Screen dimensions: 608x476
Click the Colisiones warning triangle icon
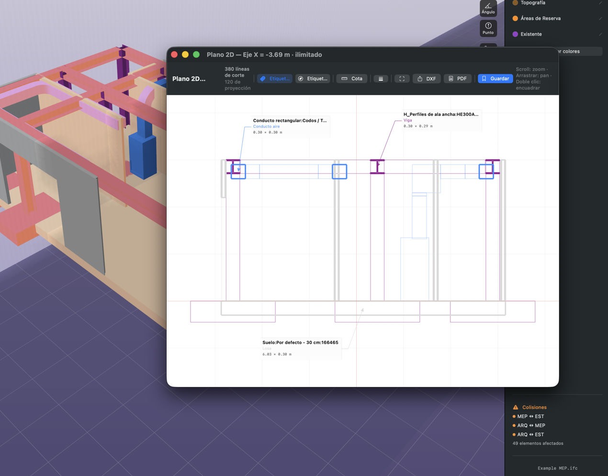516,407
